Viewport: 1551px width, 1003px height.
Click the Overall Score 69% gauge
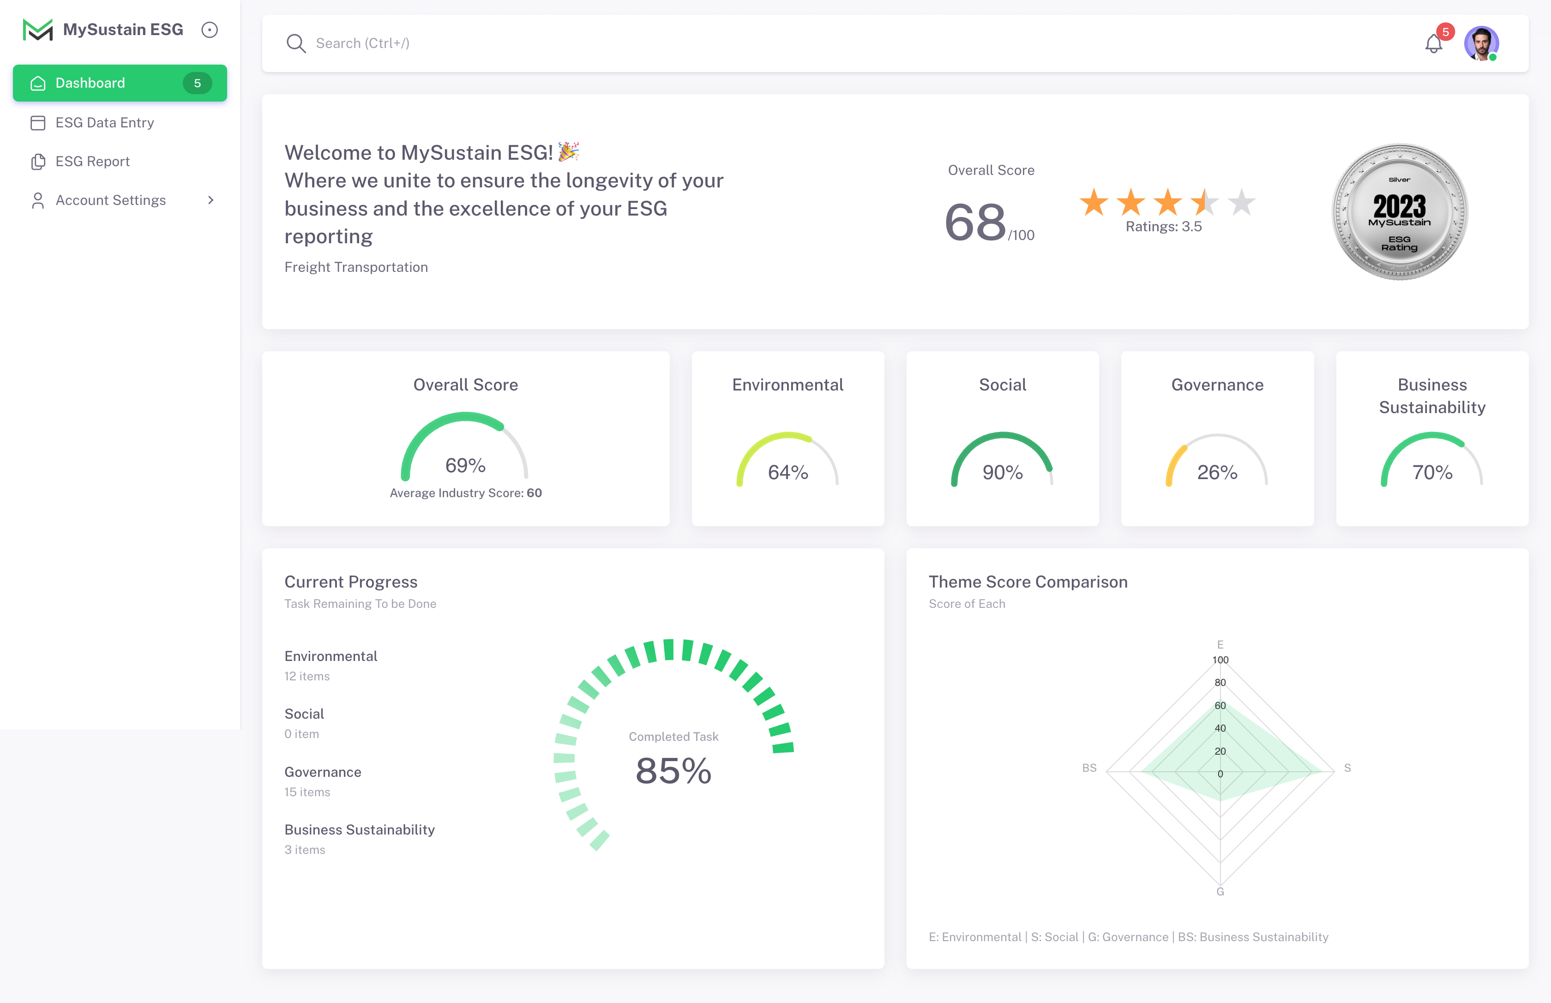465,447
